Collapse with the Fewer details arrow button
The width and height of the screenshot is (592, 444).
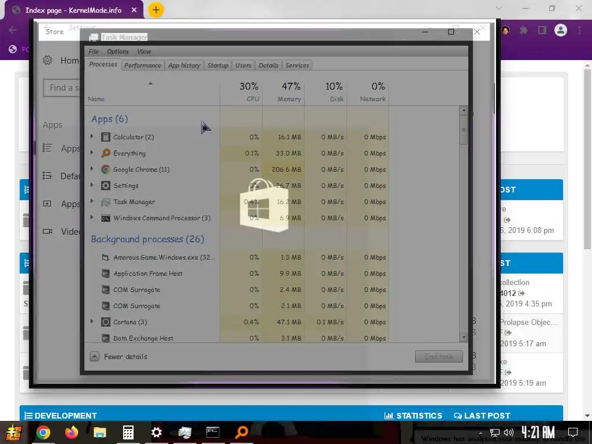point(95,356)
